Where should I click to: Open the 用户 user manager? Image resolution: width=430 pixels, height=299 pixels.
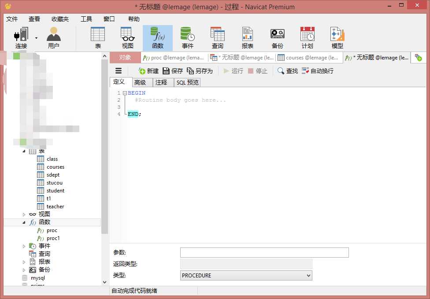53,38
